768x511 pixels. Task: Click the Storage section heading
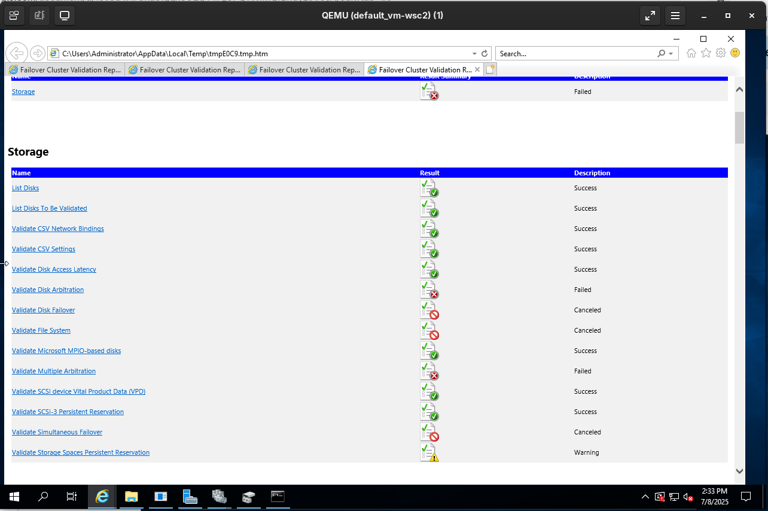(x=28, y=152)
